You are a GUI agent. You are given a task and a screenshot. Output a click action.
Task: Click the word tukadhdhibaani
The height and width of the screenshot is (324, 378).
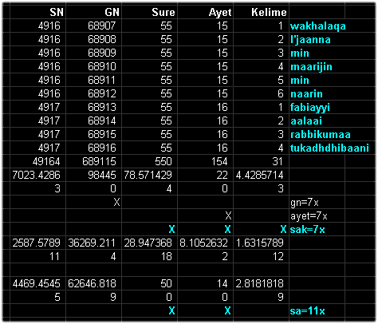(329, 148)
